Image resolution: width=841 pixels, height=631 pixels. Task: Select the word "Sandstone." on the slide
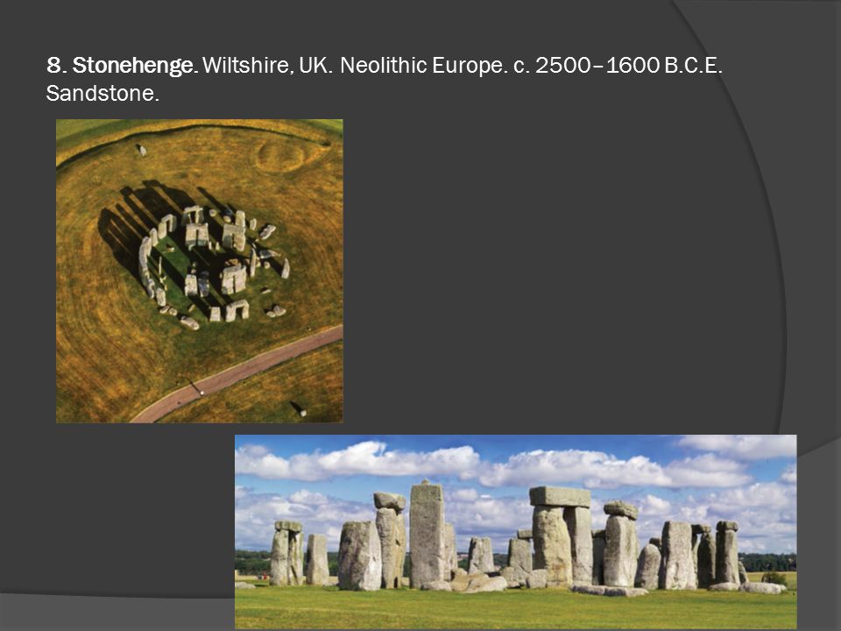coord(102,94)
